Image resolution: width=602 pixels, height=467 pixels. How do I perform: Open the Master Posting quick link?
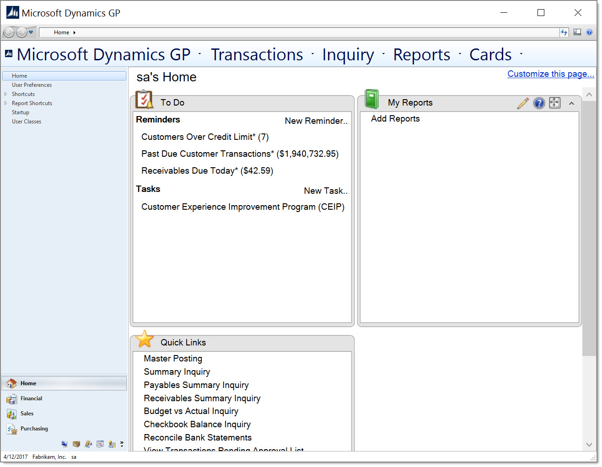point(173,359)
